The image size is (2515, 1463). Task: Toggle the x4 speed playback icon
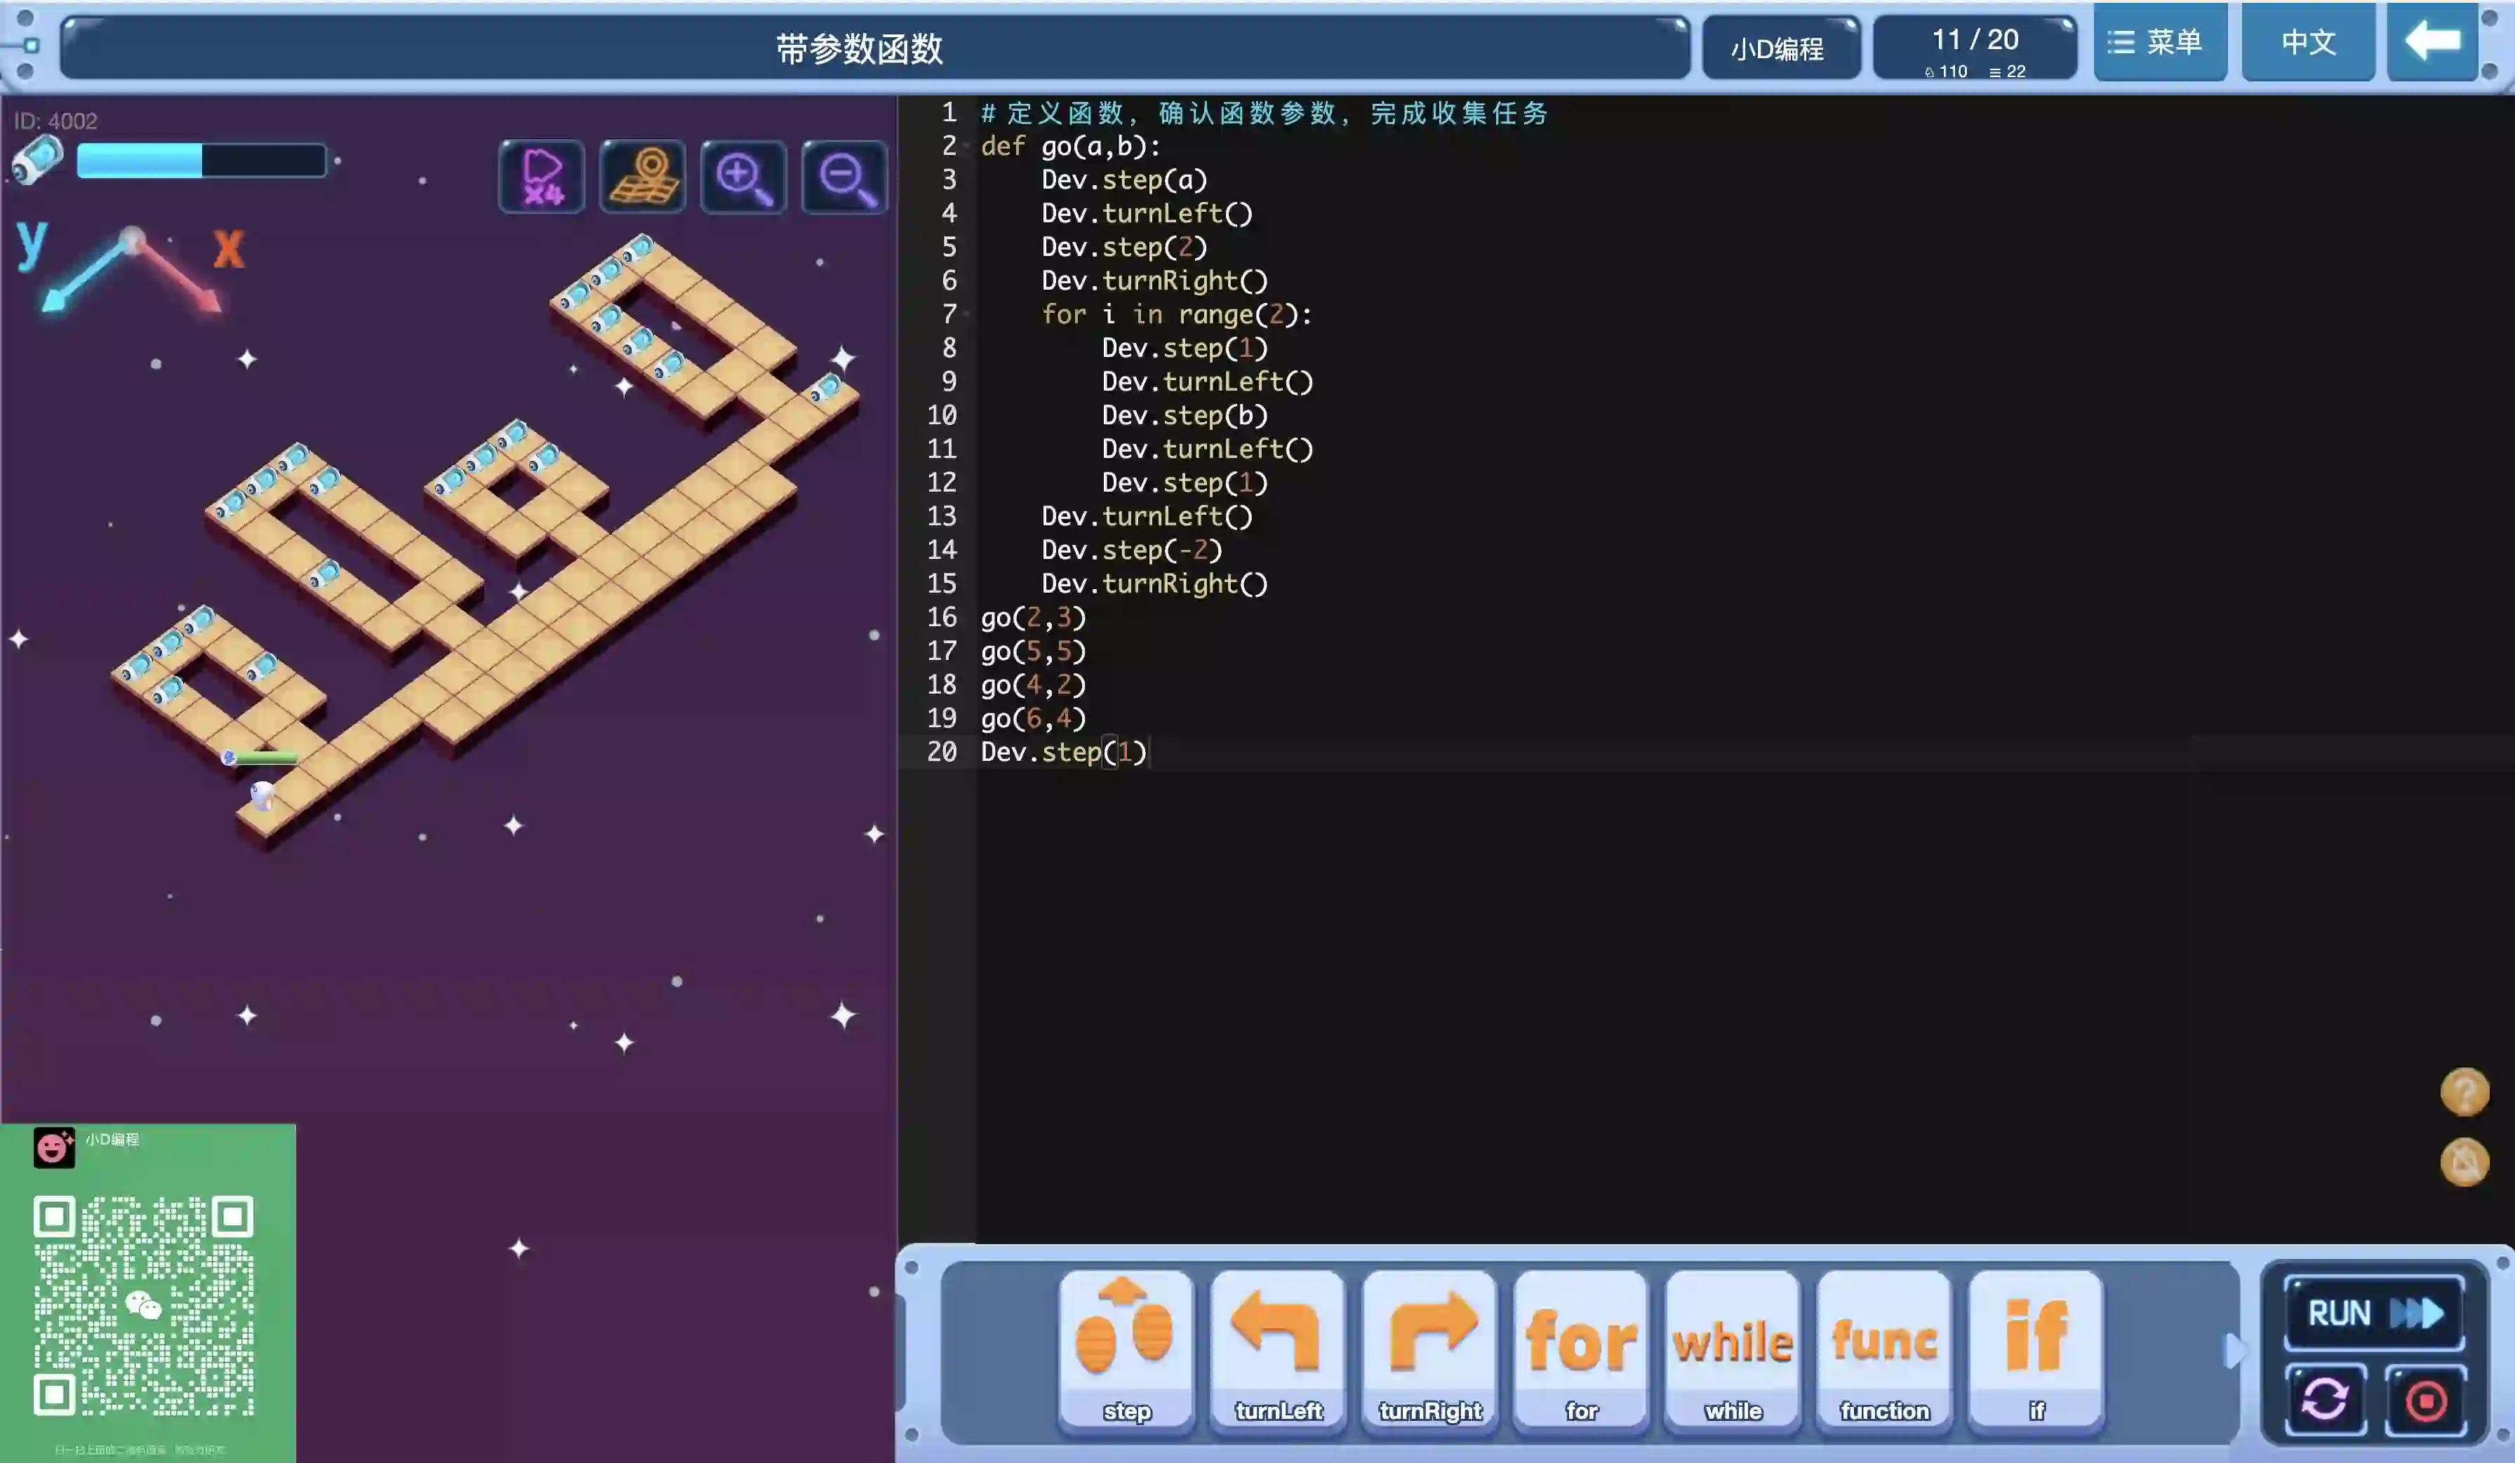click(x=541, y=177)
